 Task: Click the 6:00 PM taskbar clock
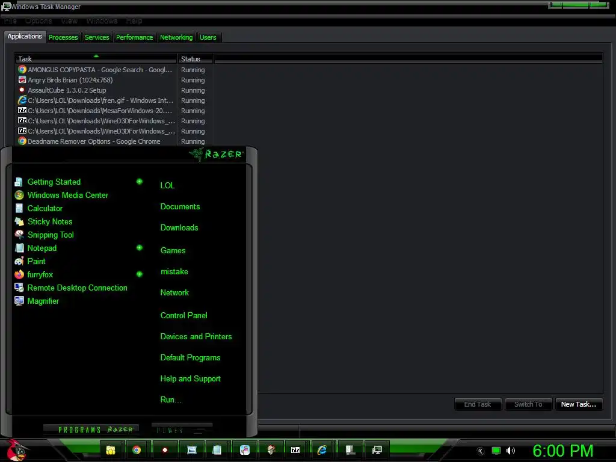tap(562, 451)
